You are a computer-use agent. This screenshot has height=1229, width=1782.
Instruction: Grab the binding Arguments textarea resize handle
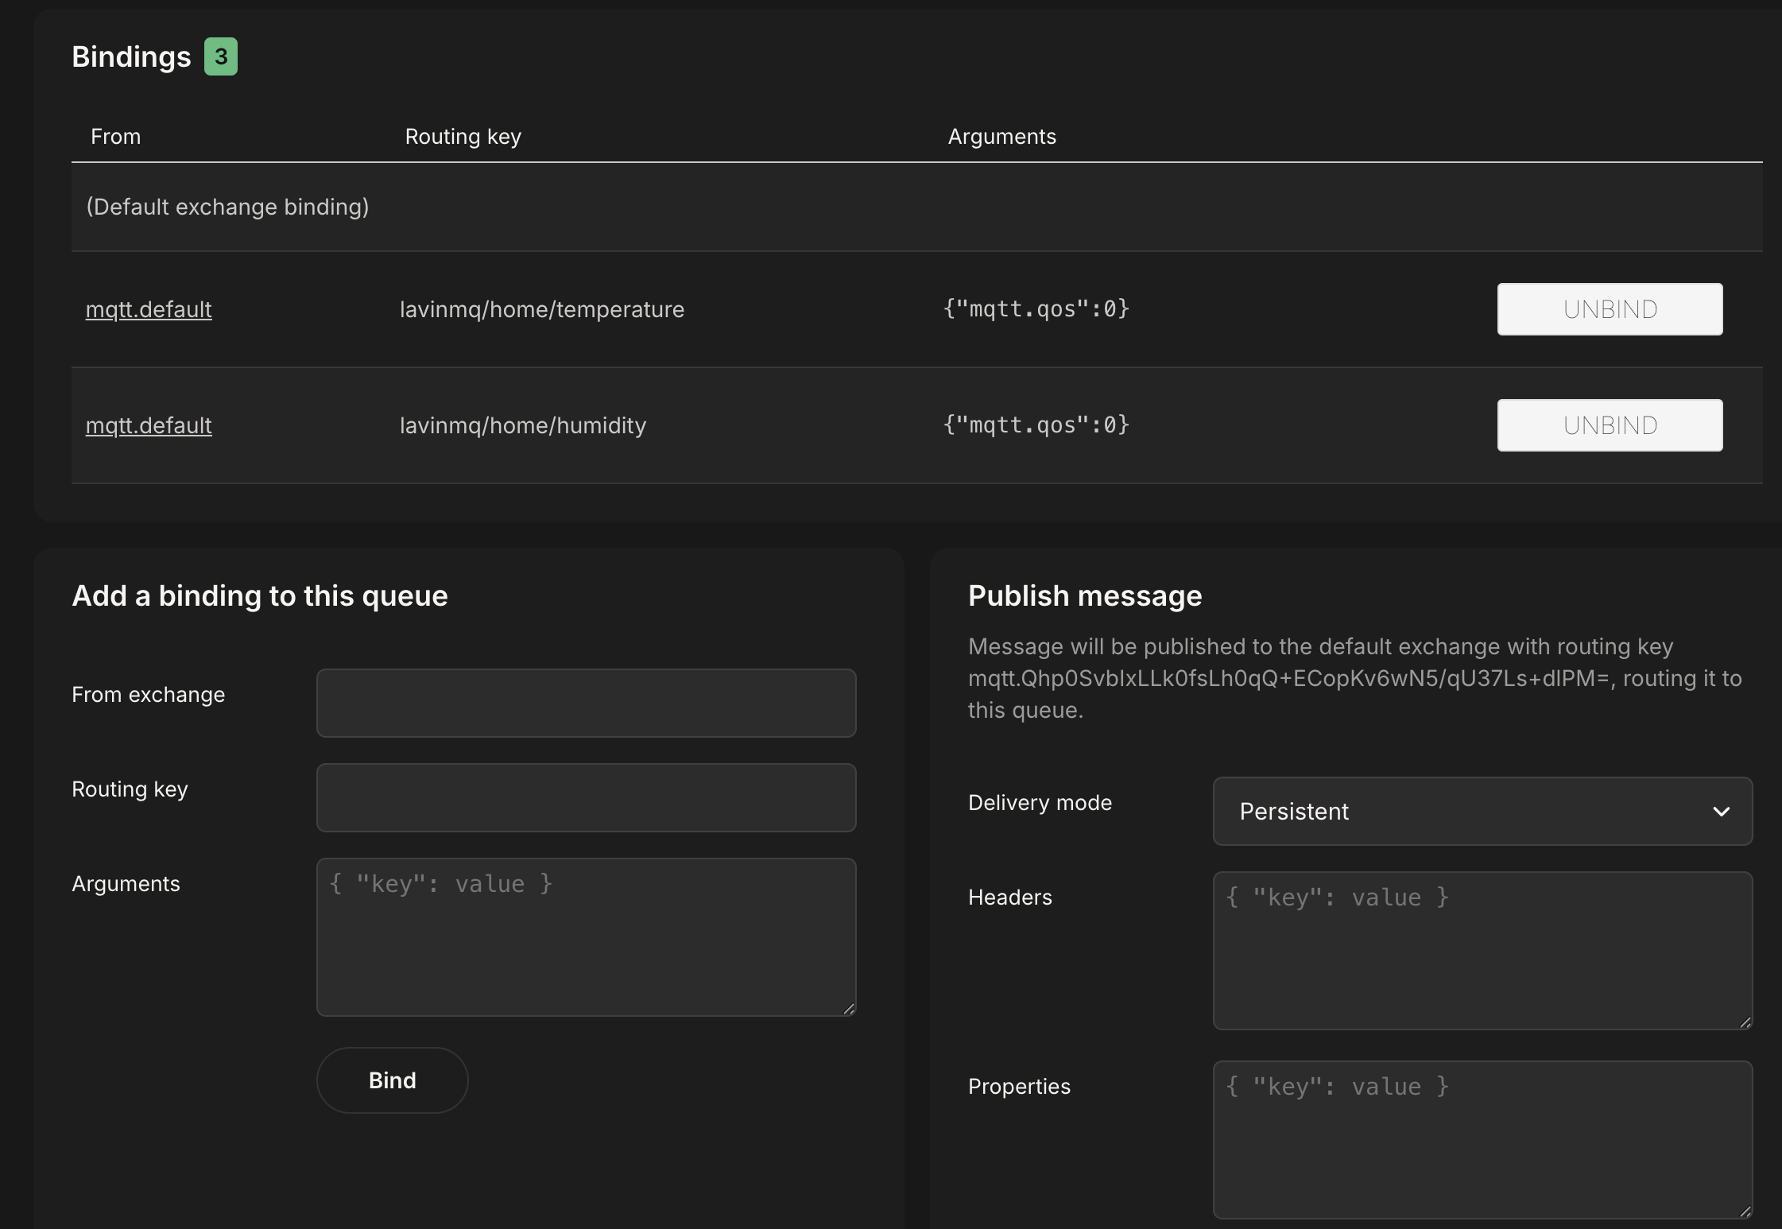click(x=848, y=1008)
